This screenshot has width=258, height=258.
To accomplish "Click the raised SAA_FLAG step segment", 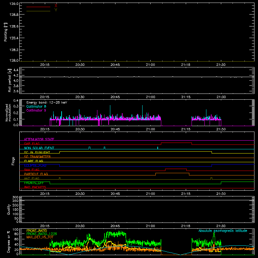I will (176, 169).
